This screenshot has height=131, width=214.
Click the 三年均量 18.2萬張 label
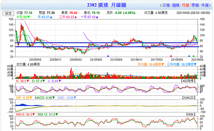tap(182, 64)
